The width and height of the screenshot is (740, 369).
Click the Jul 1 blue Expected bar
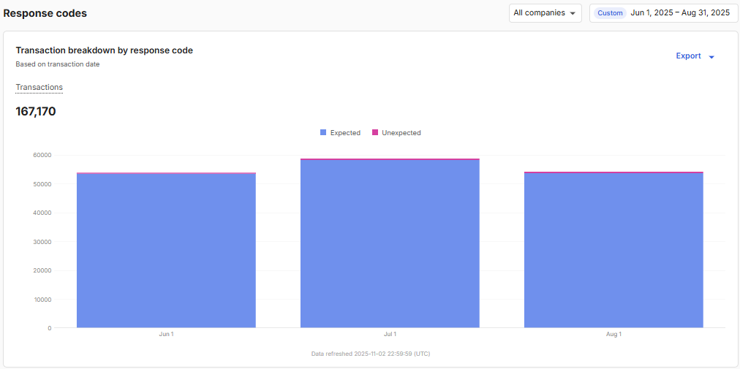[390, 244]
